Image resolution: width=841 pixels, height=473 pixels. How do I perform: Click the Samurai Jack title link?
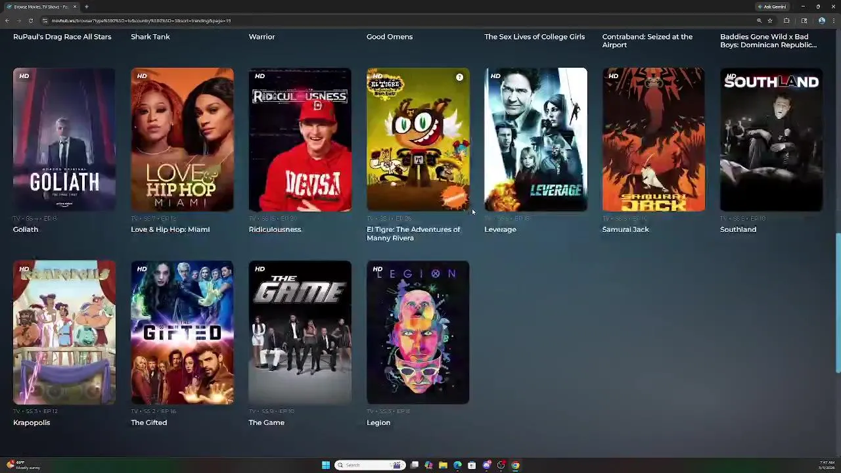625,229
